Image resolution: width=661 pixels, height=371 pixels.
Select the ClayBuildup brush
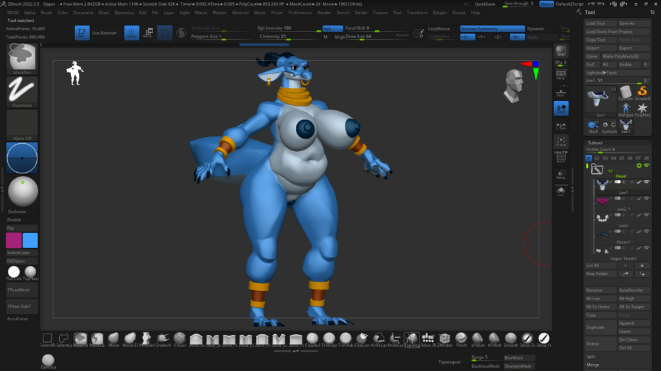(312, 339)
